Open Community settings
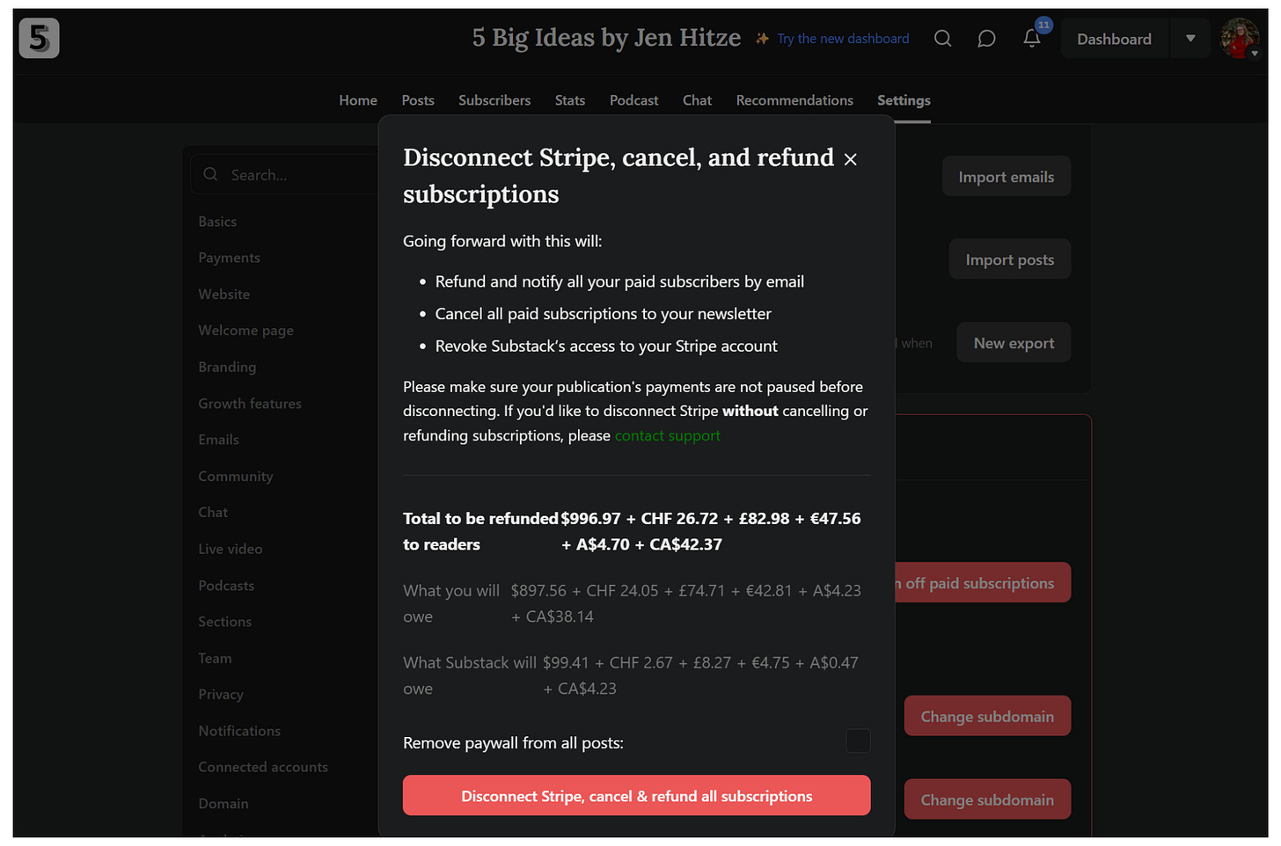 click(236, 477)
